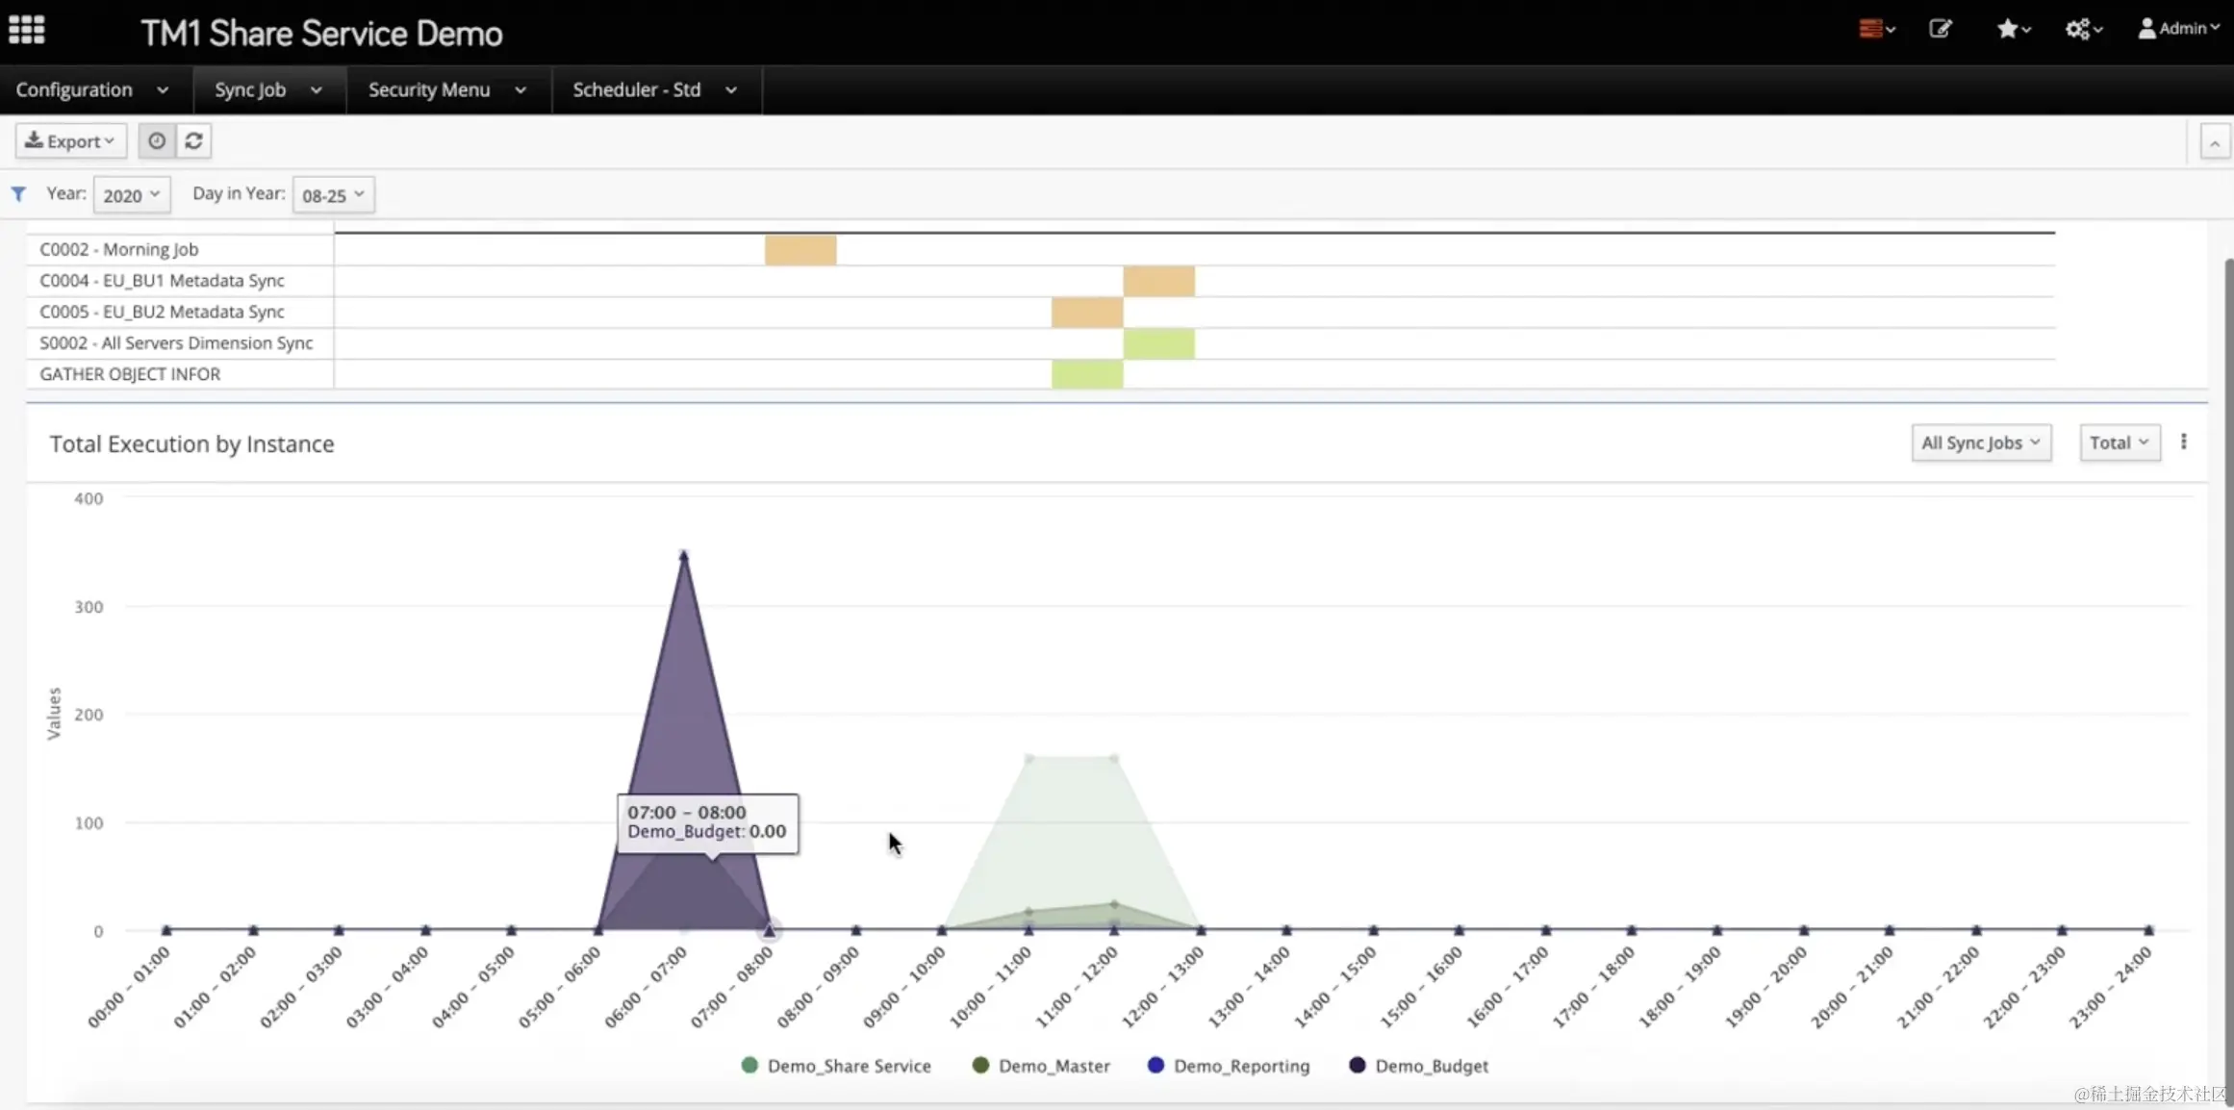The width and height of the screenshot is (2234, 1110).
Task: Open the Year 2020 dropdown
Action: (x=132, y=195)
